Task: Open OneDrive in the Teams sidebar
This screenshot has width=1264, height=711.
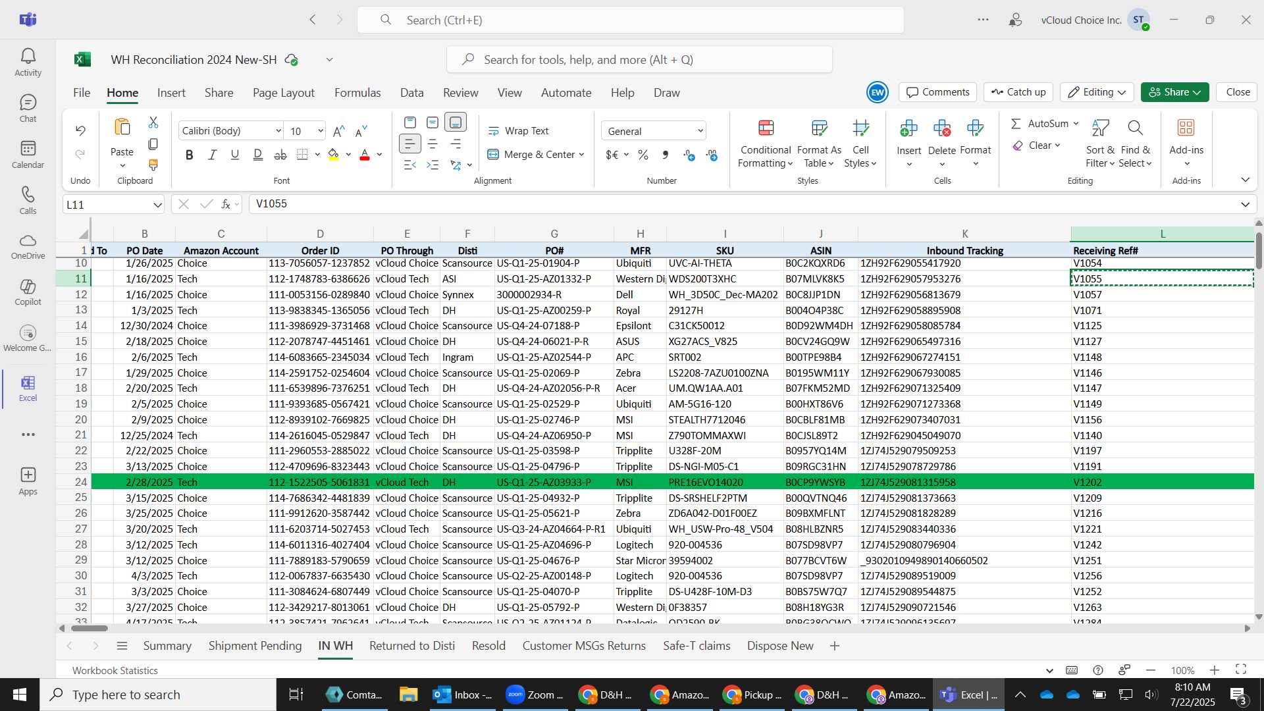Action: [x=28, y=246]
